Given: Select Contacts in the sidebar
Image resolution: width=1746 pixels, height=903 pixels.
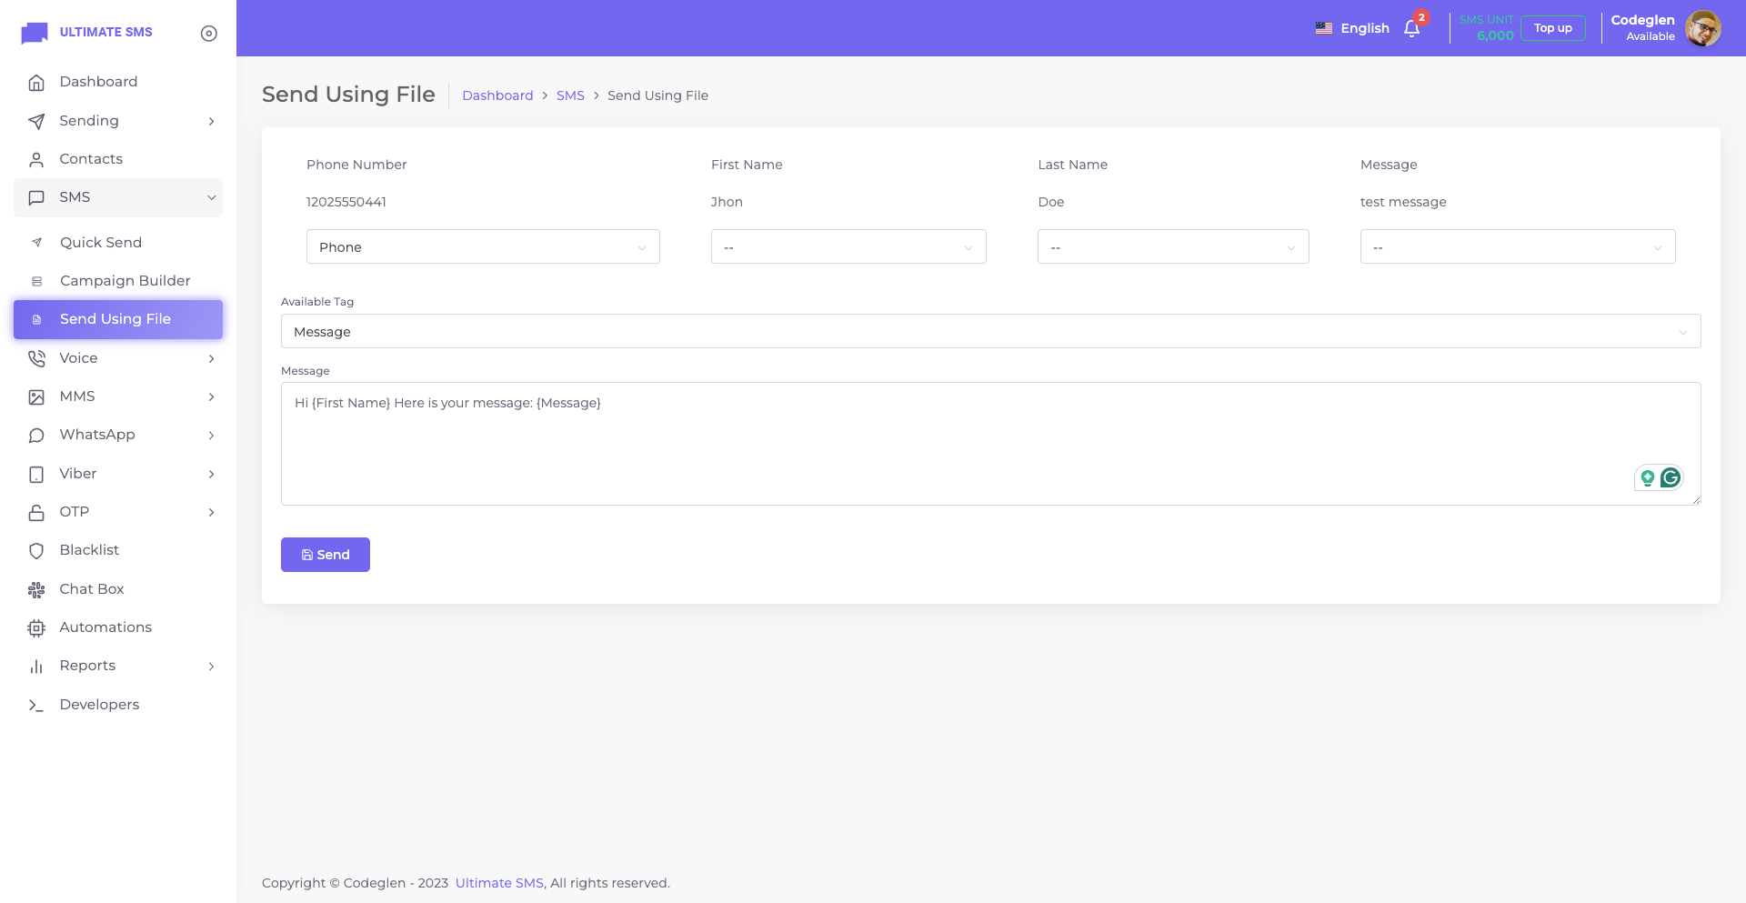Looking at the screenshot, I should pyautogui.click(x=118, y=159).
